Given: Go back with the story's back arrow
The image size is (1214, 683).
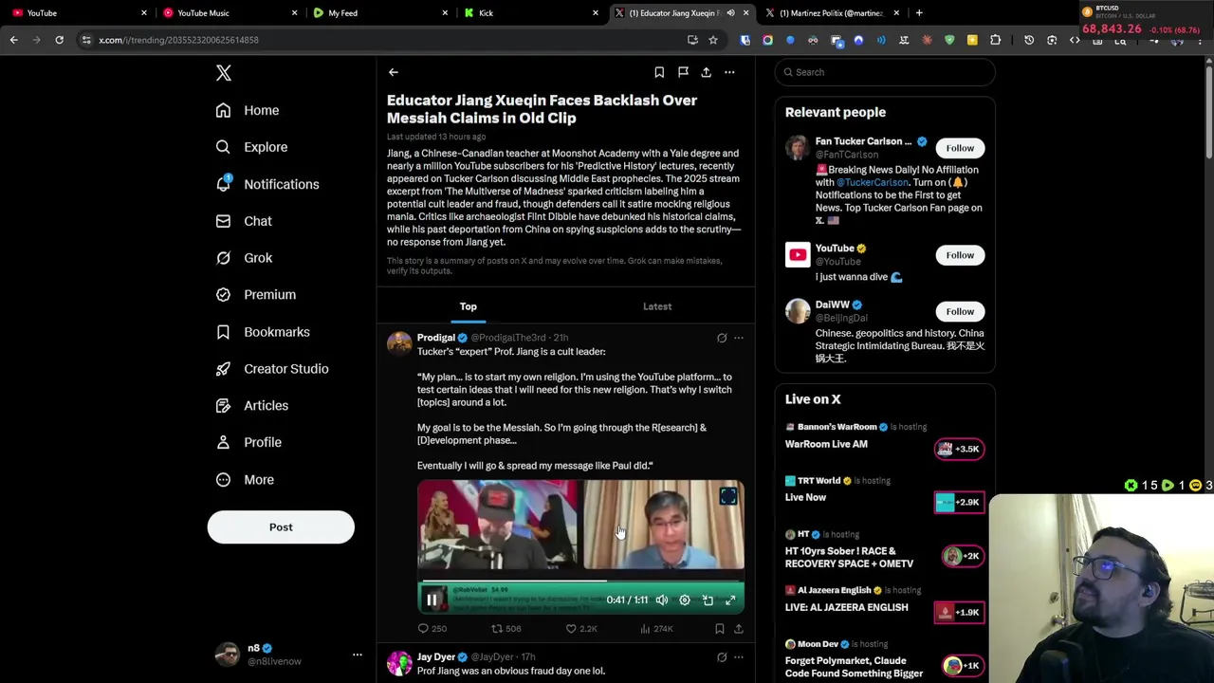Looking at the screenshot, I should coord(393,72).
